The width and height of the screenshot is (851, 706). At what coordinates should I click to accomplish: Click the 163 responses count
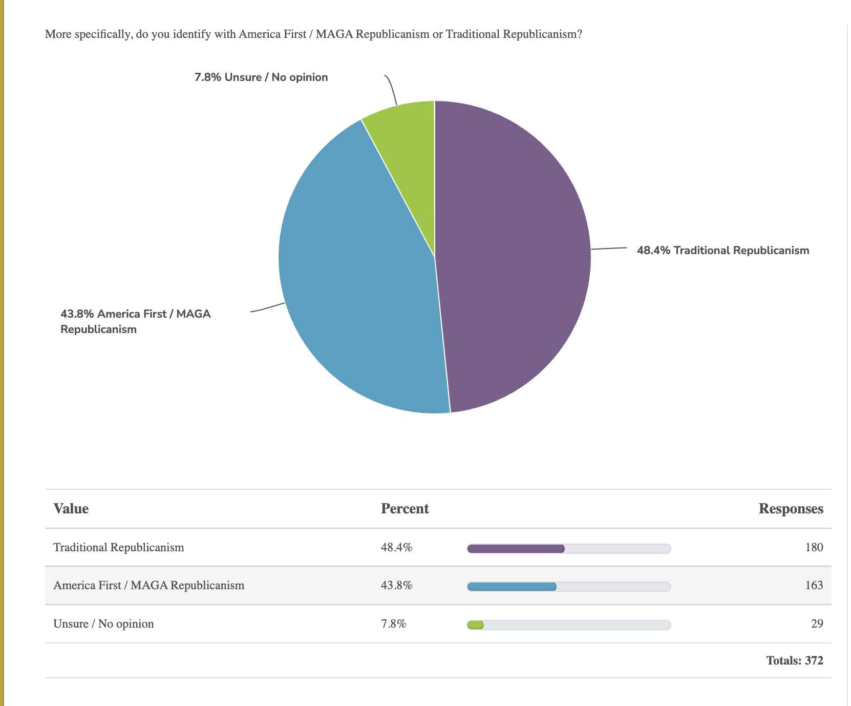coord(814,586)
